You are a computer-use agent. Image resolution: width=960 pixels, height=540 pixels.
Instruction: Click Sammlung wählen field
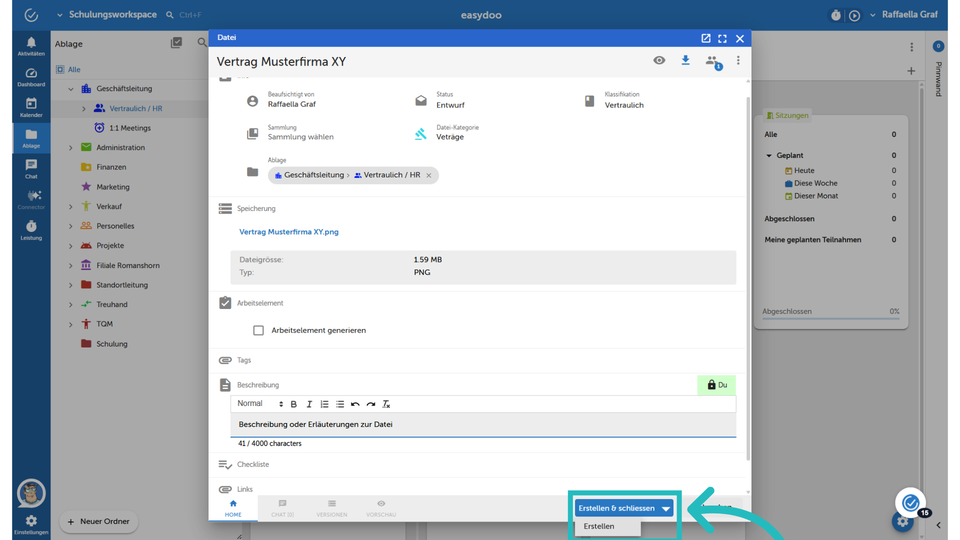(x=300, y=137)
